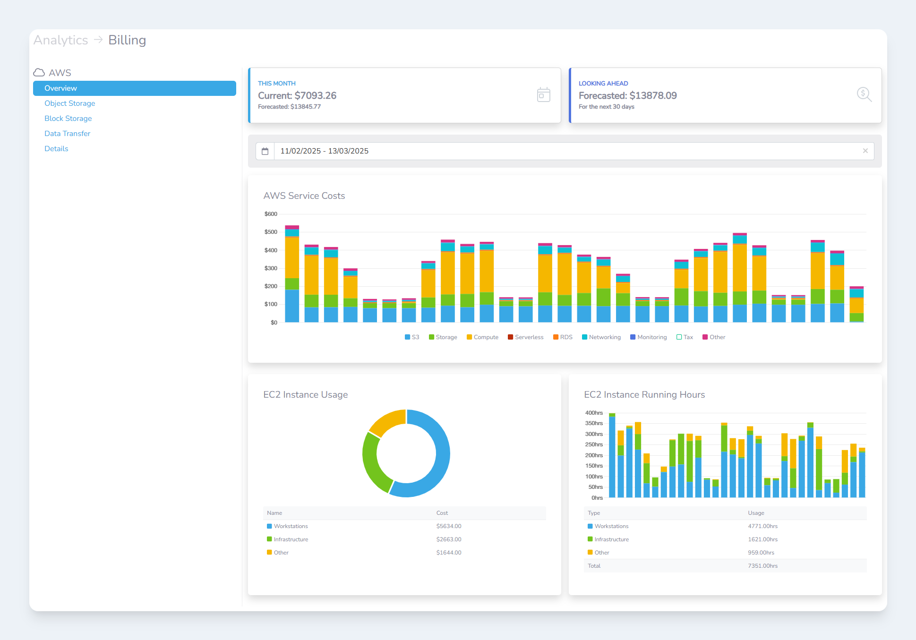Toggle Serverless legend swatch

pyautogui.click(x=511, y=337)
